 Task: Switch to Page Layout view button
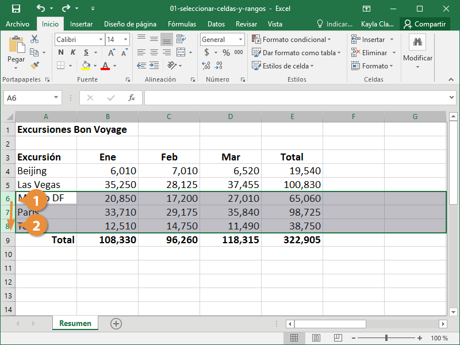click(316, 338)
